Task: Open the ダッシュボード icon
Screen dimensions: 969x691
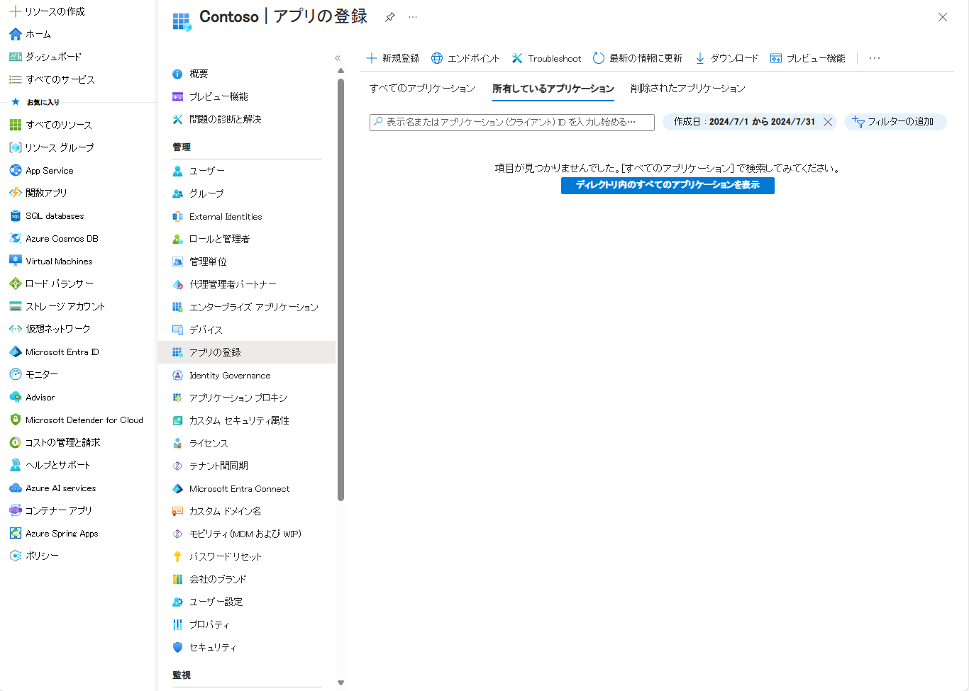Action: [15, 57]
